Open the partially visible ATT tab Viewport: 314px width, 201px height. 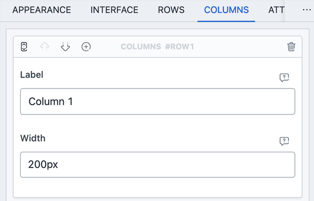click(x=276, y=10)
